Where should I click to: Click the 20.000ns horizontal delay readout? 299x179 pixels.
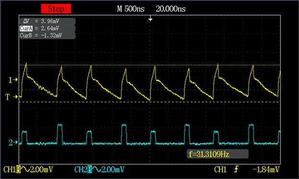pyautogui.click(x=171, y=9)
